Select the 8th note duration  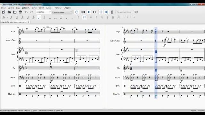33,17
